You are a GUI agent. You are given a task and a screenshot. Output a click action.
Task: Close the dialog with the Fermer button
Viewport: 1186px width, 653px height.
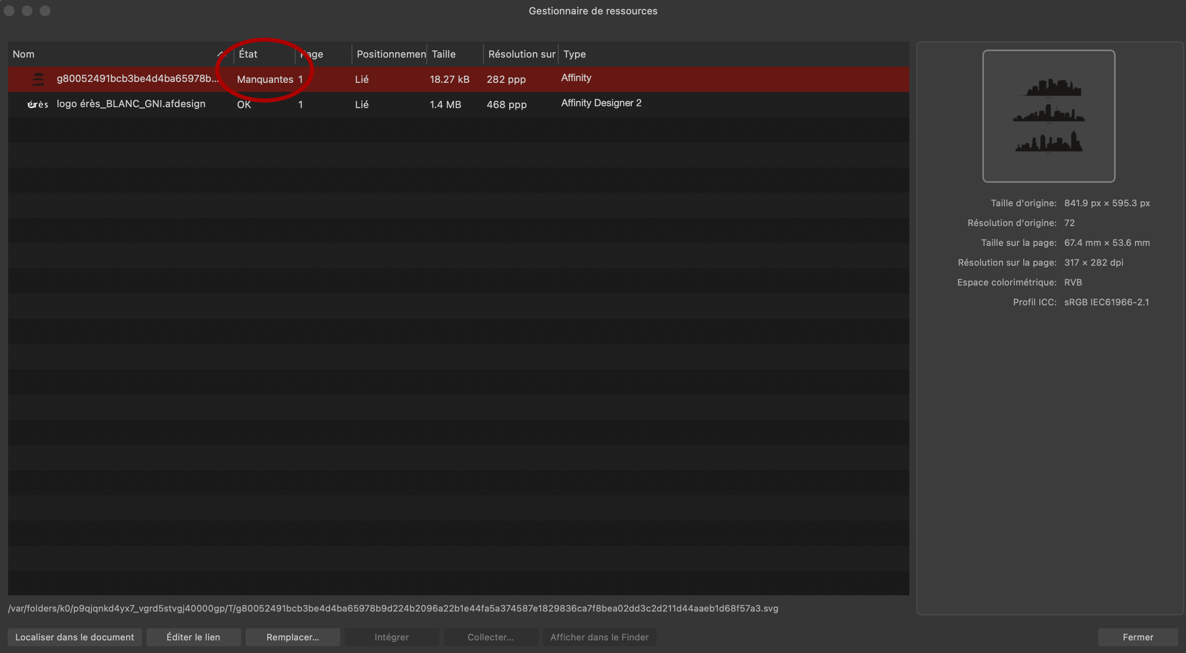tap(1138, 637)
